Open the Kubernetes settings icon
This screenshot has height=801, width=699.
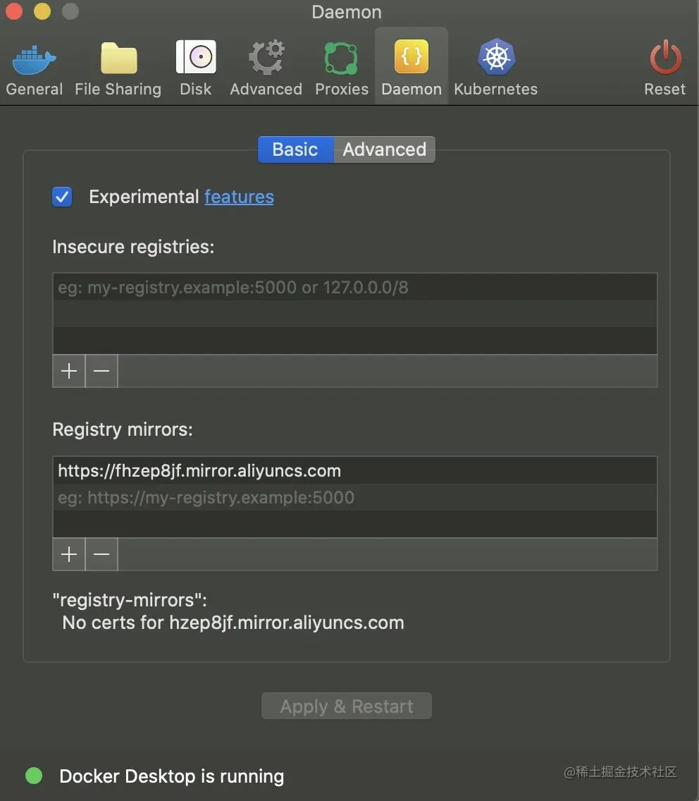click(x=496, y=56)
